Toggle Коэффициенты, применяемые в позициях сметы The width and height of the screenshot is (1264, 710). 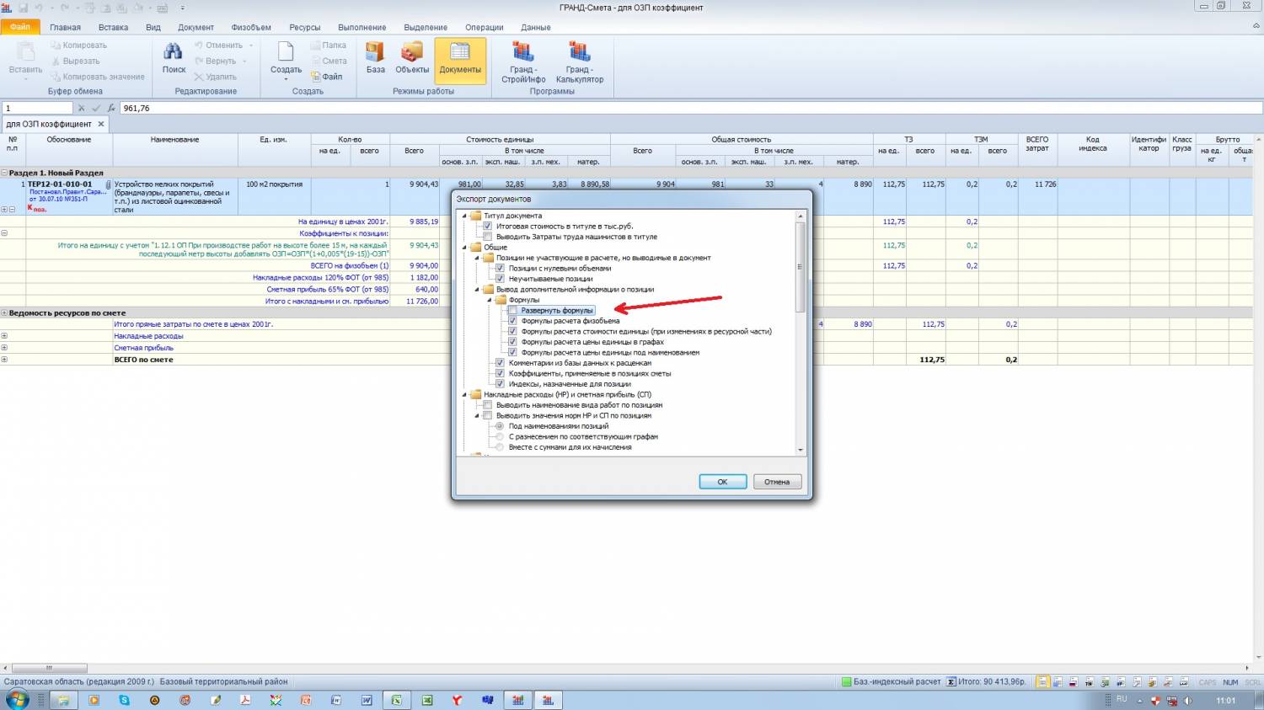tap(500, 374)
